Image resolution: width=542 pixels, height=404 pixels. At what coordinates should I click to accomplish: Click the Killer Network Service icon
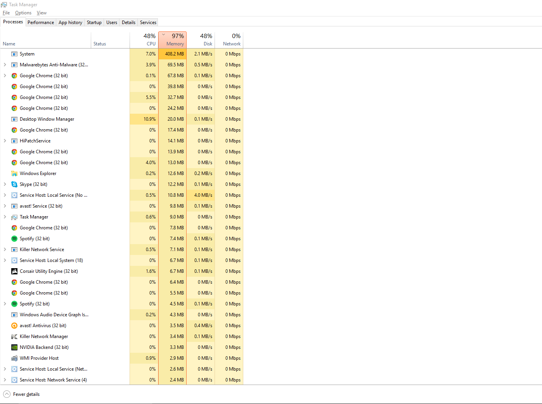14,250
